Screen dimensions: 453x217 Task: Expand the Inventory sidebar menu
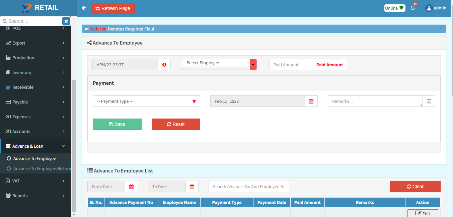pyautogui.click(x=35, y=72)
